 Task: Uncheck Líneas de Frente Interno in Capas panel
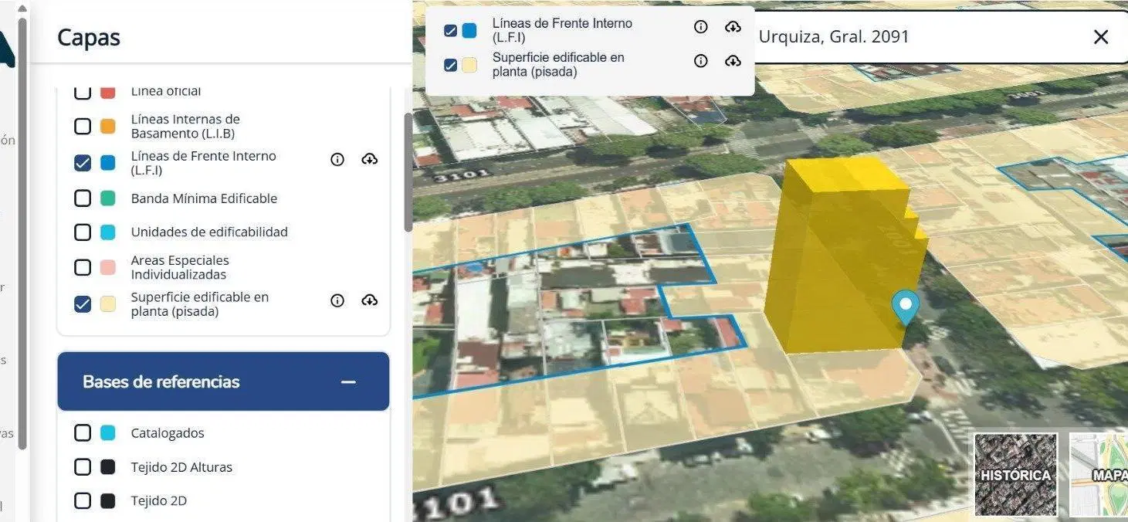82,163
